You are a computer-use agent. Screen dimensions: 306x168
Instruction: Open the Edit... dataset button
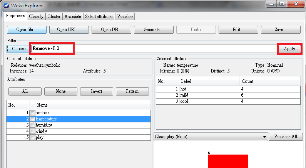coord(238,30)
